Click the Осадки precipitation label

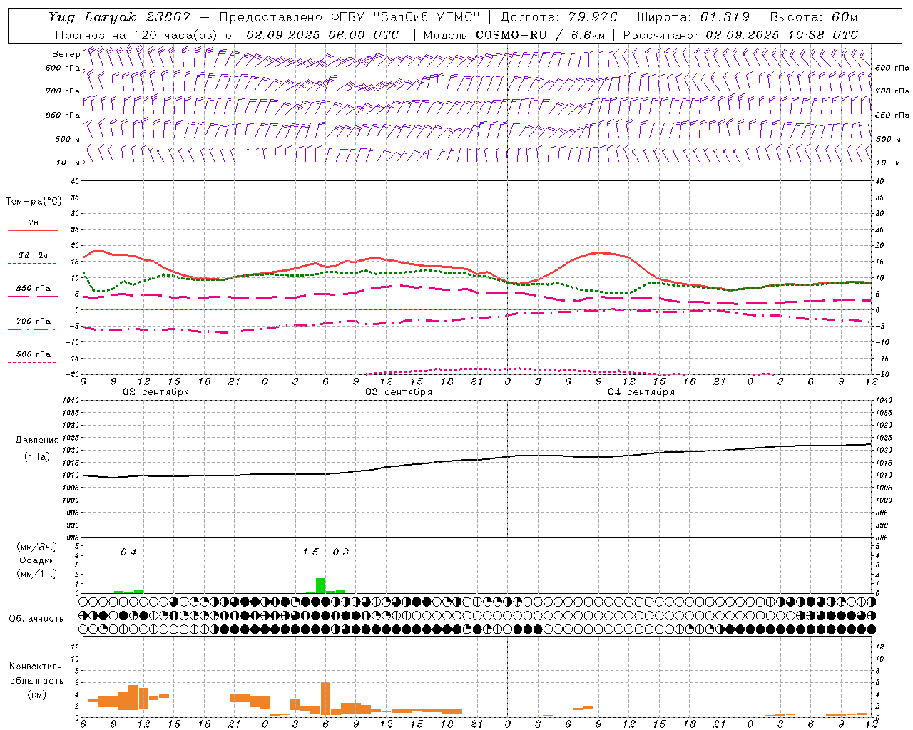click(36, 560)
